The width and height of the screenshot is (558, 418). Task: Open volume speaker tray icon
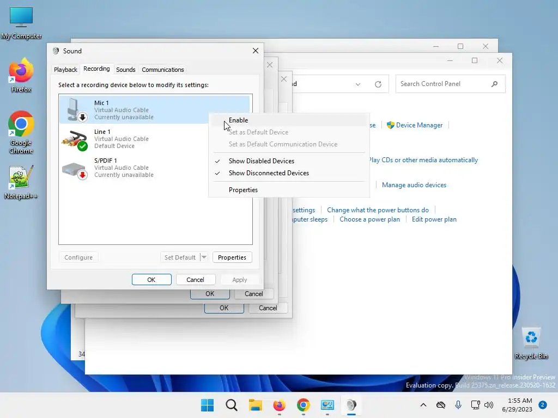[x=489, y=405]
